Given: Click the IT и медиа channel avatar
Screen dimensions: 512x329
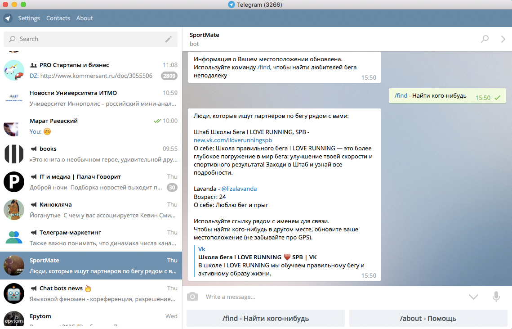Looking at the screenshot, I should pyautogui.click(x=14, y=182).
